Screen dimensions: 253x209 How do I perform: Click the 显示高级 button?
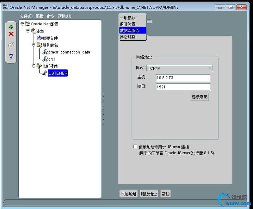[x=200, y=97]
